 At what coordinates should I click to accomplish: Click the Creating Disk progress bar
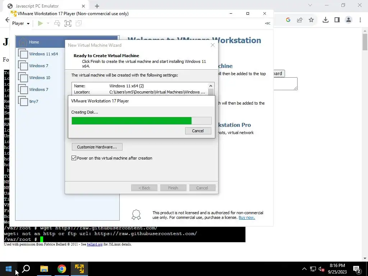tap(142, 121)
